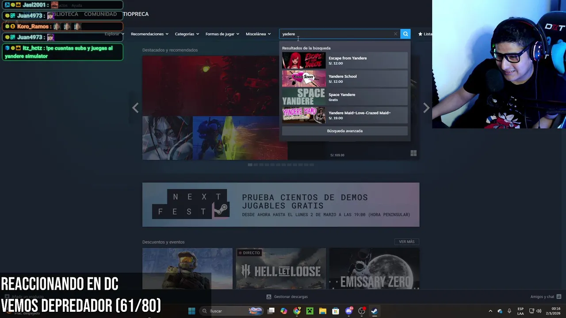Go to previous featured carousel item
This screenshot has height=318, width=566.
[x=135, y=108]
